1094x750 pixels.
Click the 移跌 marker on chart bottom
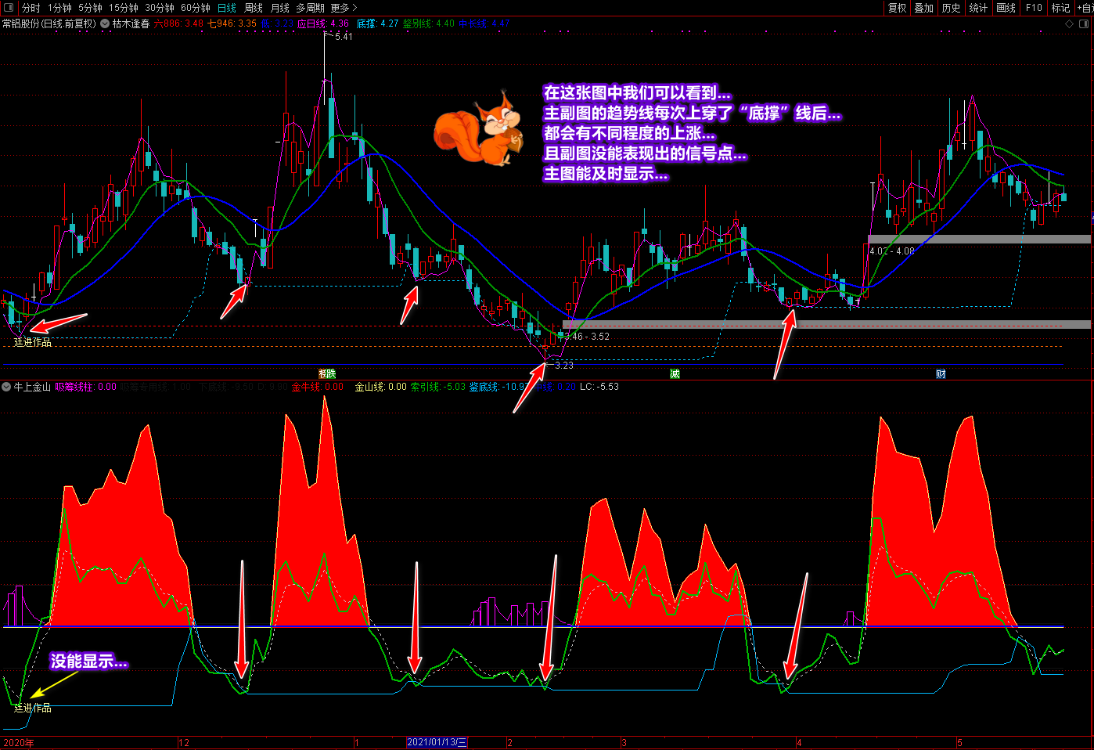[x=327, y=374]
